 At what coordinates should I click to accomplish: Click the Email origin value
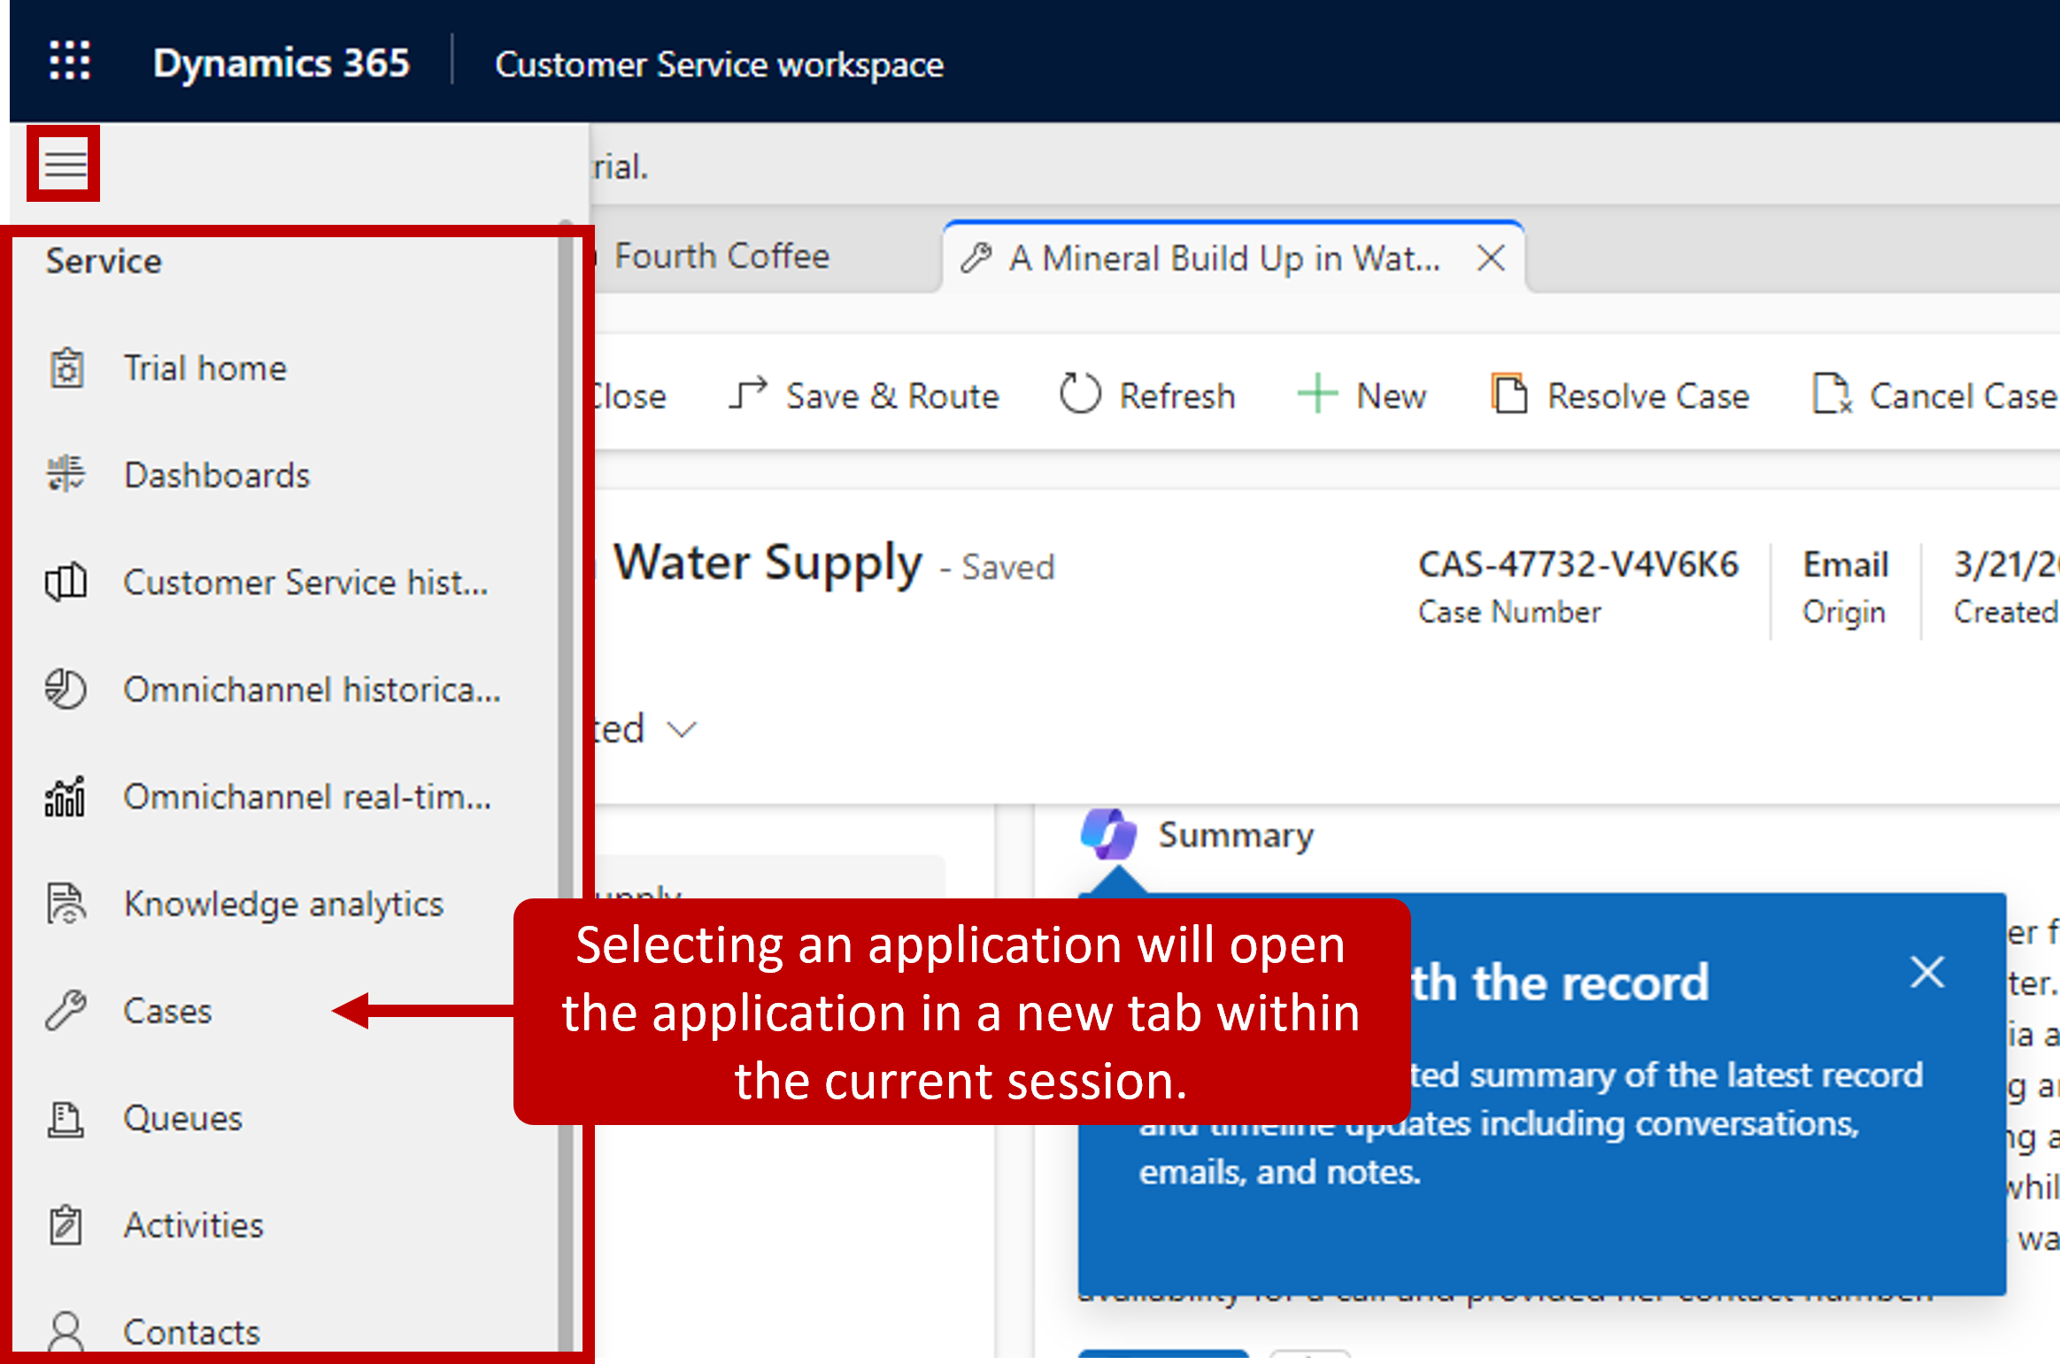point(1846,564)
